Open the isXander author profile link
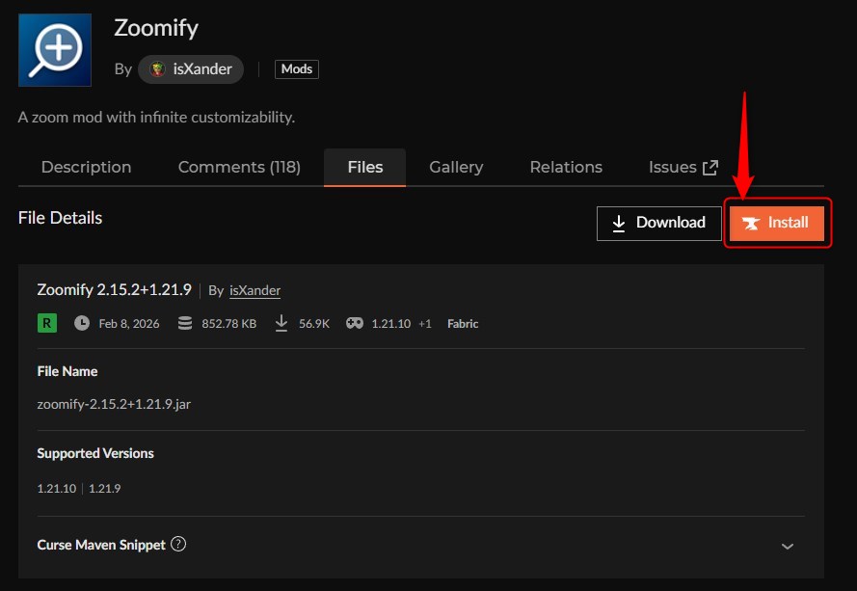 254,290
